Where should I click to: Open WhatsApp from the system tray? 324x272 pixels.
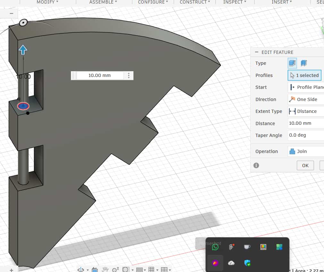215,247
